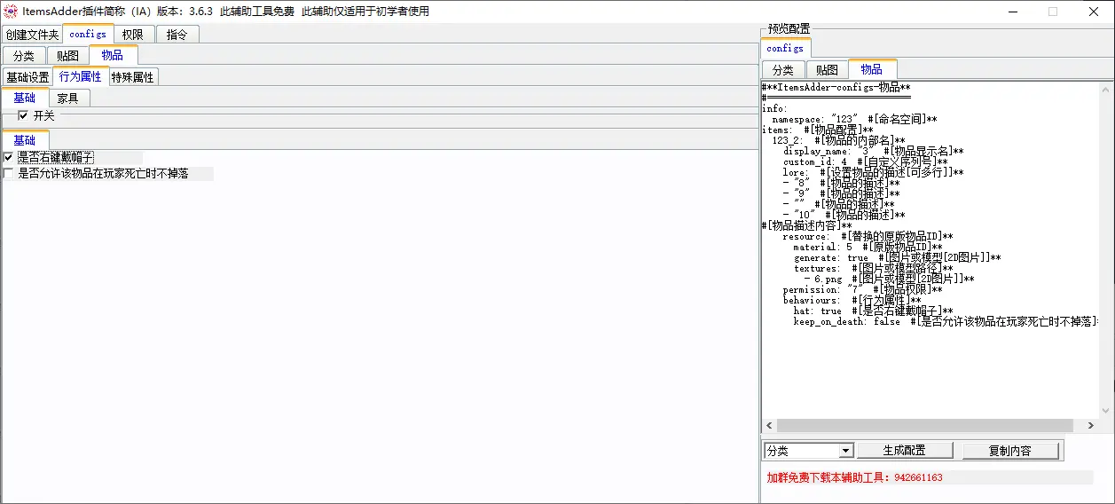The height and width of the screenshot is (504, 1115).
Task: Click the 复制内容 button
Action: point(1010,451)
